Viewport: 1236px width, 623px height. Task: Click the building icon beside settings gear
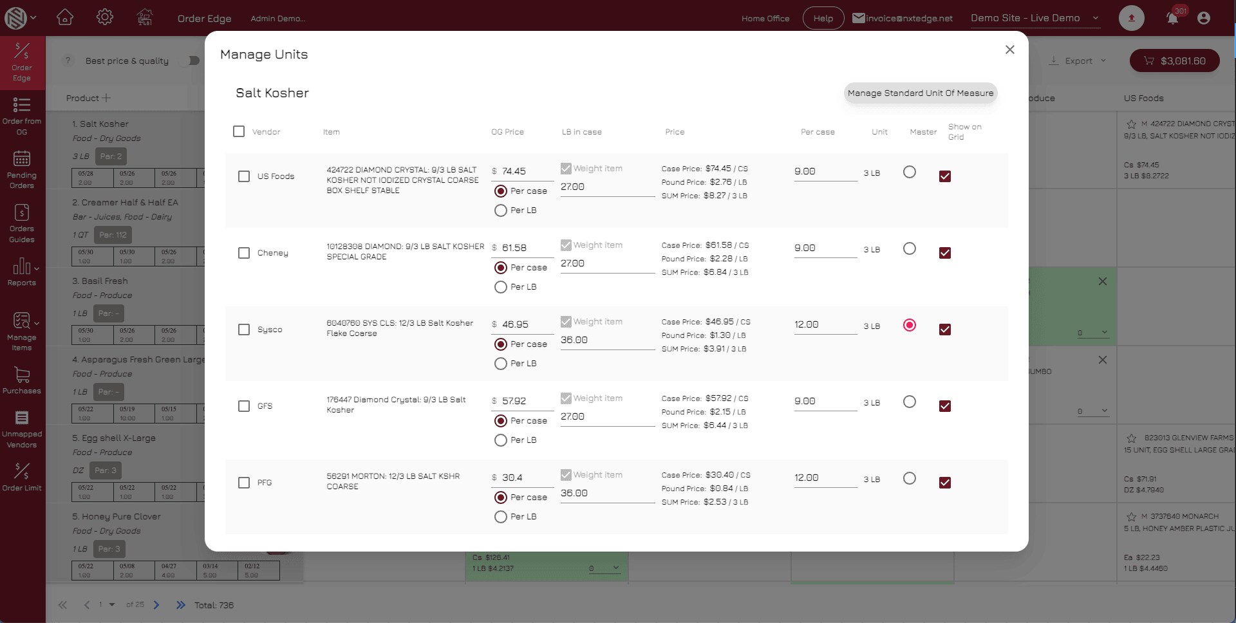(145, 17)
